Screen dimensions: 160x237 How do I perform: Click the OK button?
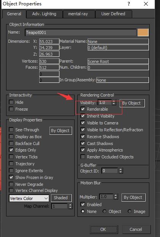(x=103, y=229)
